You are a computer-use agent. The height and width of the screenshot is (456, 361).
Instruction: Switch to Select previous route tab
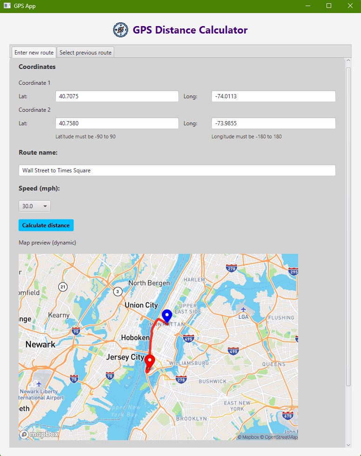tap(86, 53)
